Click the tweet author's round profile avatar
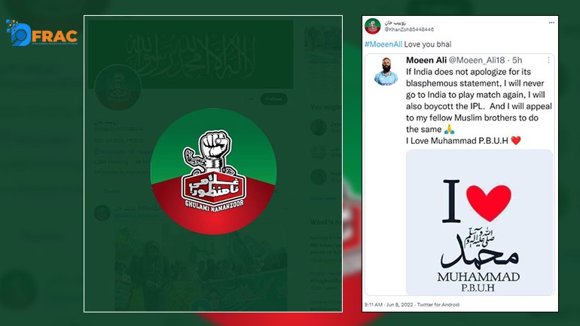This screenshot has height=326, width=580. [373, 26]
